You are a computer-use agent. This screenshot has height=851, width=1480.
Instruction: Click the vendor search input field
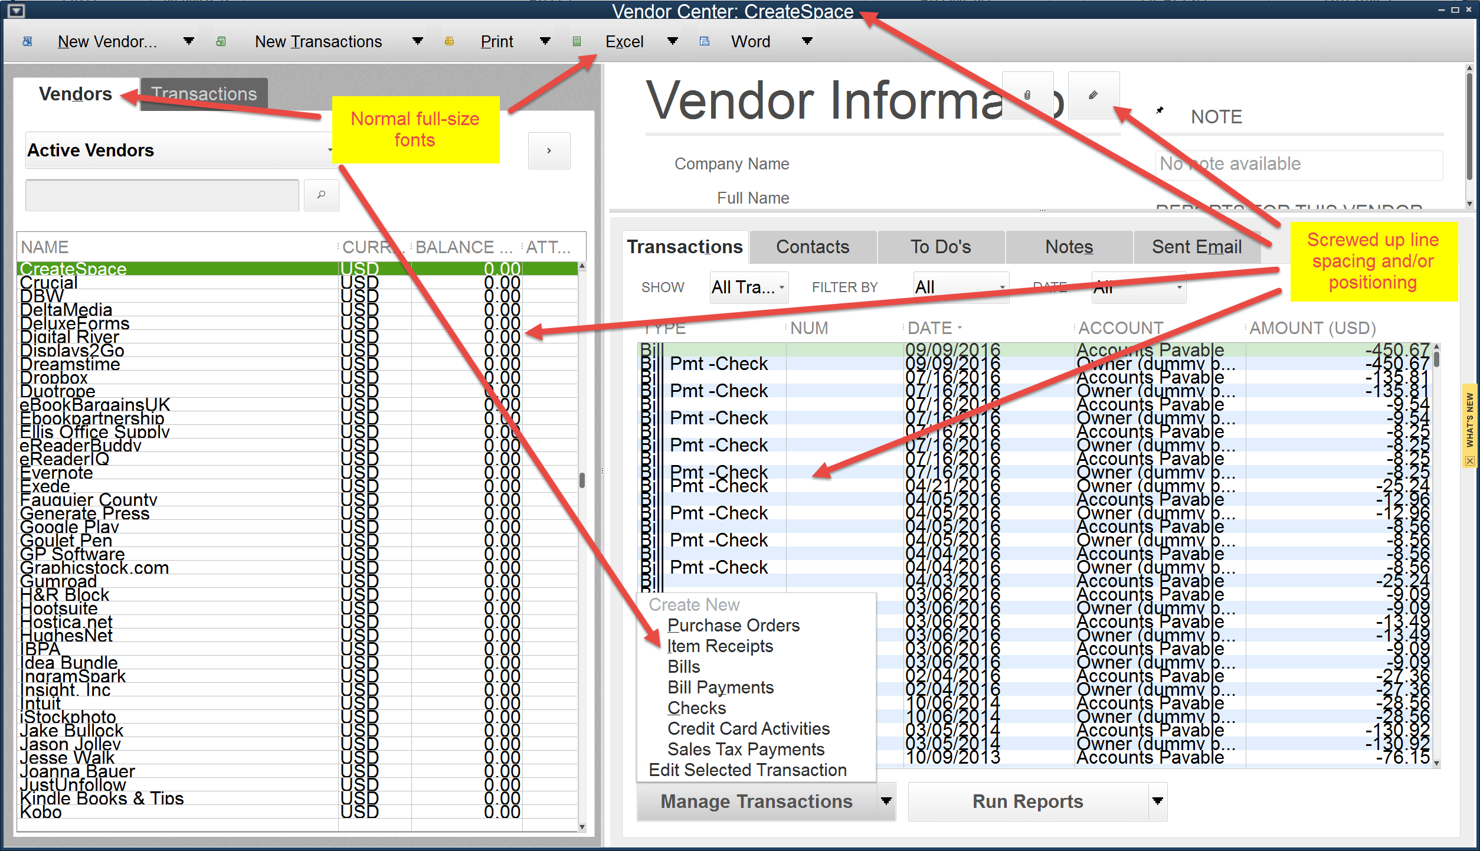coord(162,195)
